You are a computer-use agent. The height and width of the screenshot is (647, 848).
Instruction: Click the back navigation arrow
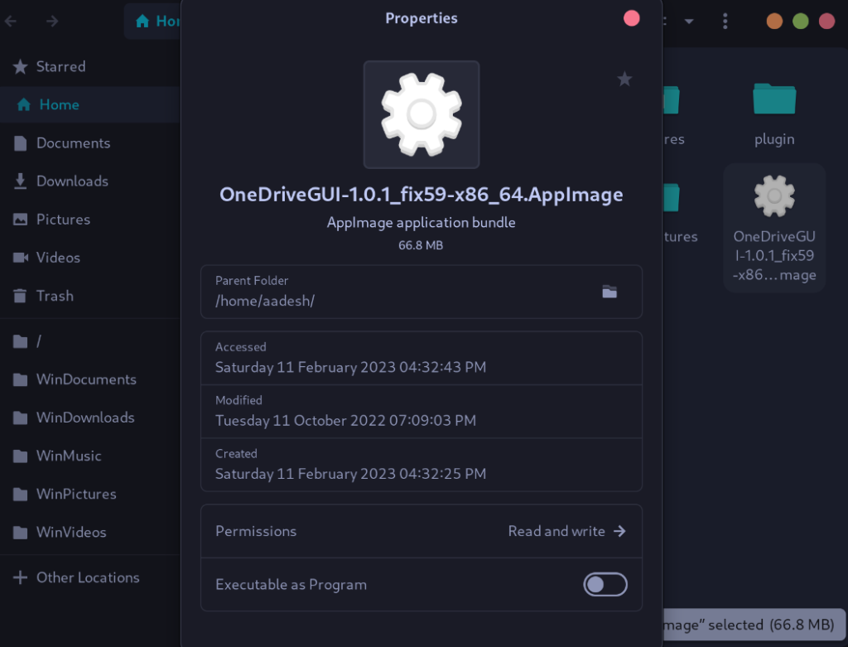(x=11, y=20)
